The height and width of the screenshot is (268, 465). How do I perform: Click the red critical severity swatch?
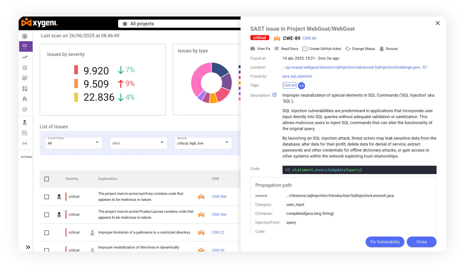coord(76,70)
